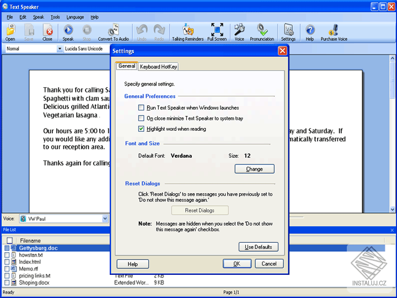Click the Close document toolbar icon
Viewport: 397px width, 298px height.
pyautogui.click(x=47, y=32)
